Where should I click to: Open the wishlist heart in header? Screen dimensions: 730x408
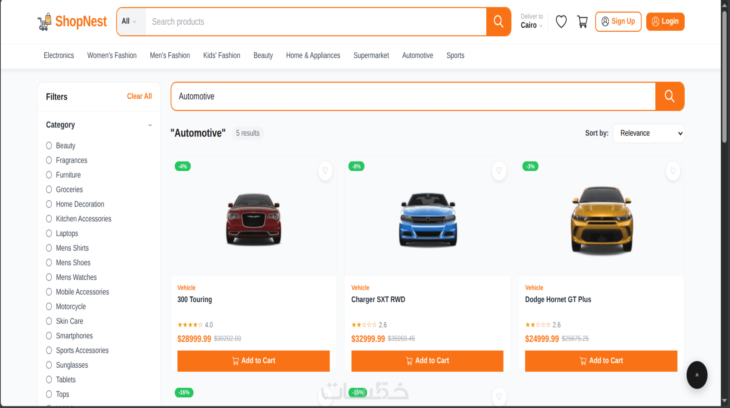click(561, 21)
